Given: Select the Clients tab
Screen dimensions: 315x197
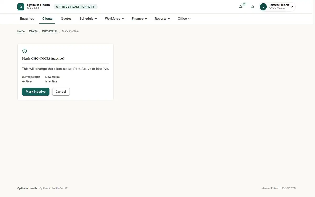Looking at the screenshot, I should coord(48,19).
